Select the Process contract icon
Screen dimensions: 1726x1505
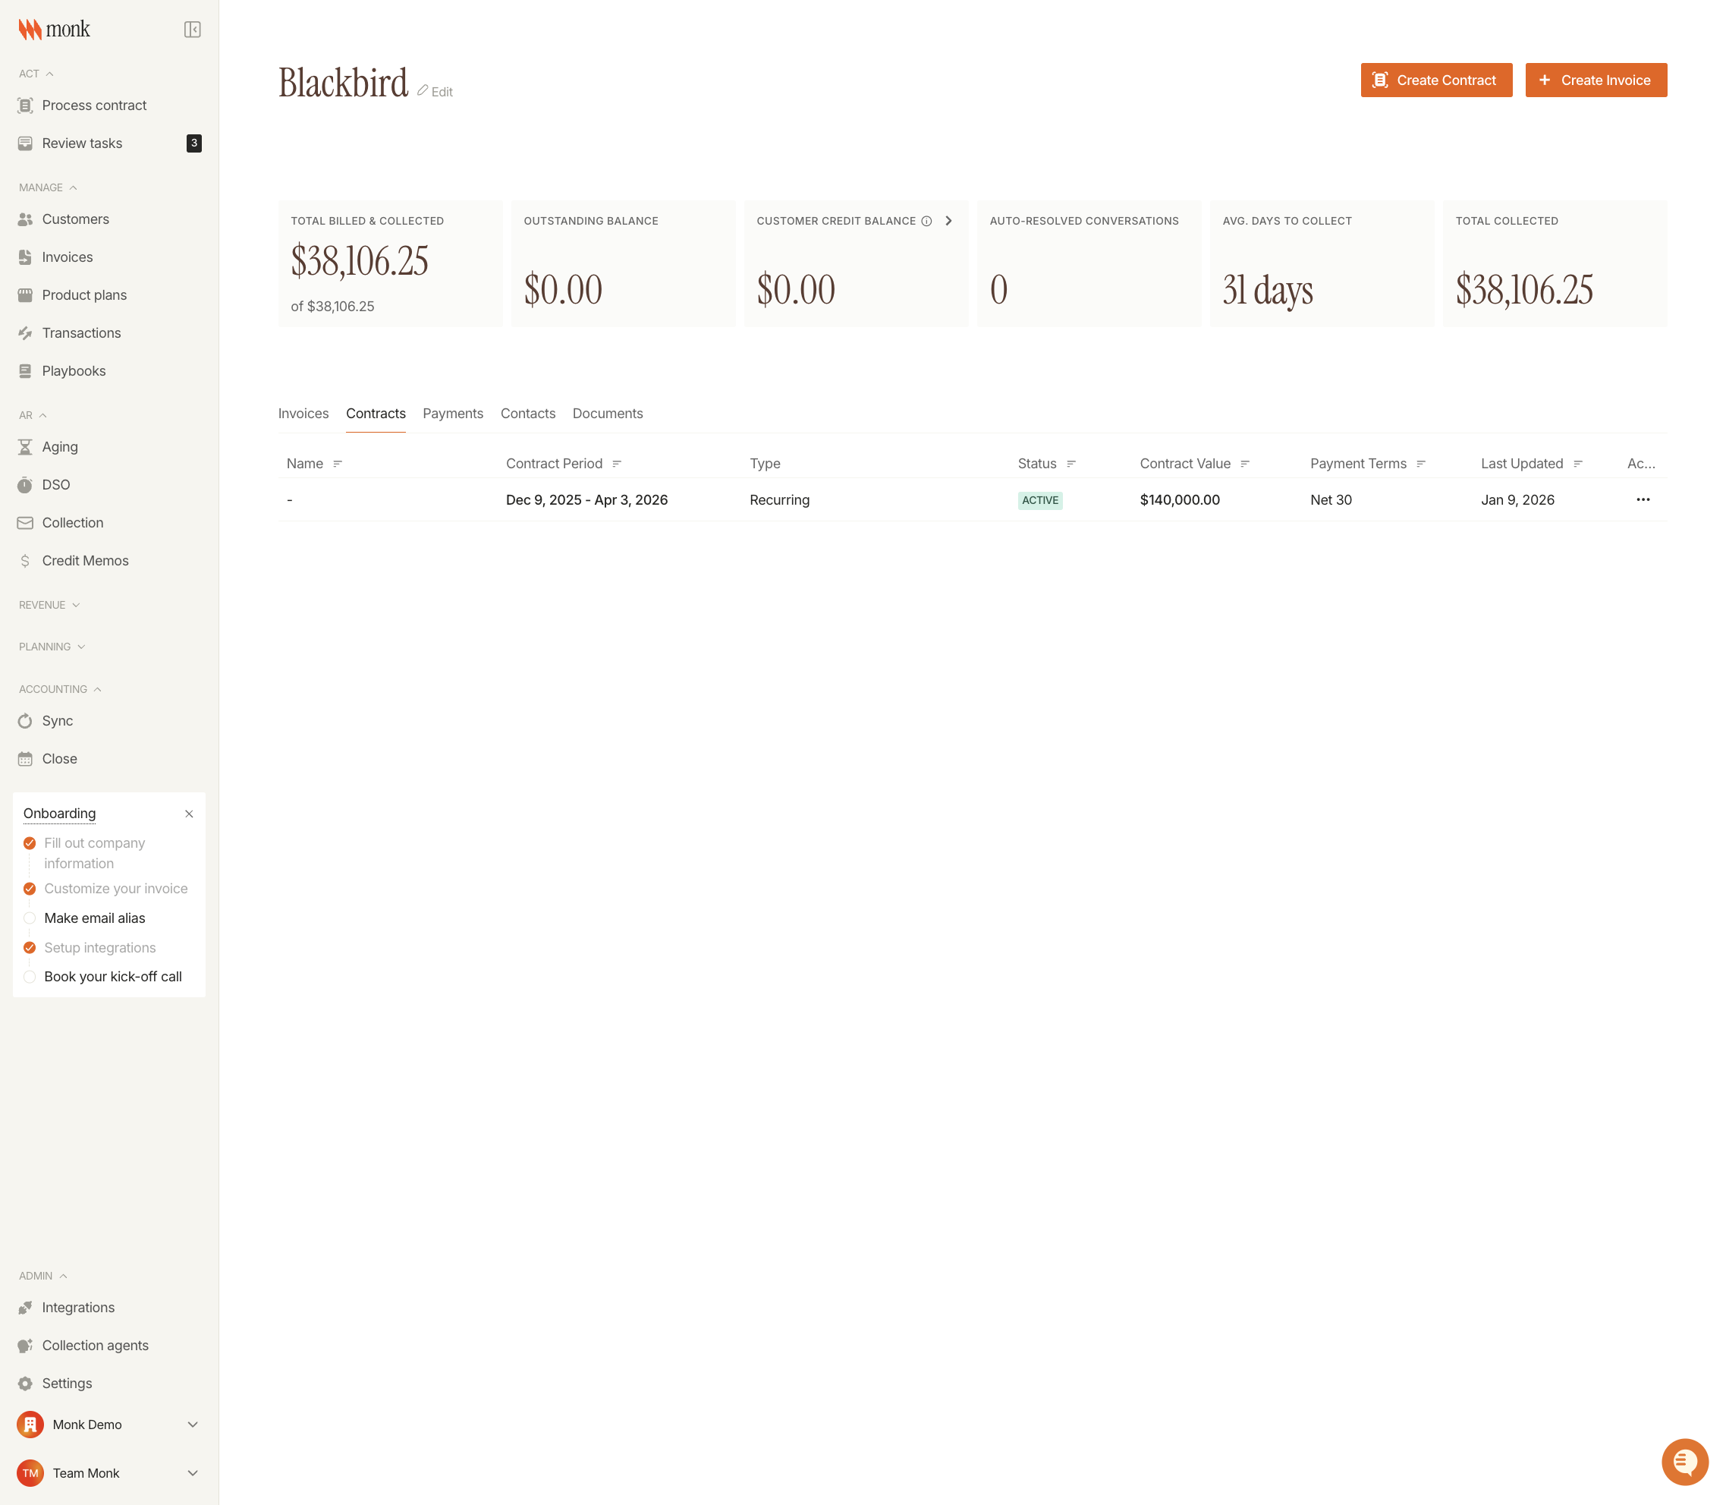(x=25, y=105)
